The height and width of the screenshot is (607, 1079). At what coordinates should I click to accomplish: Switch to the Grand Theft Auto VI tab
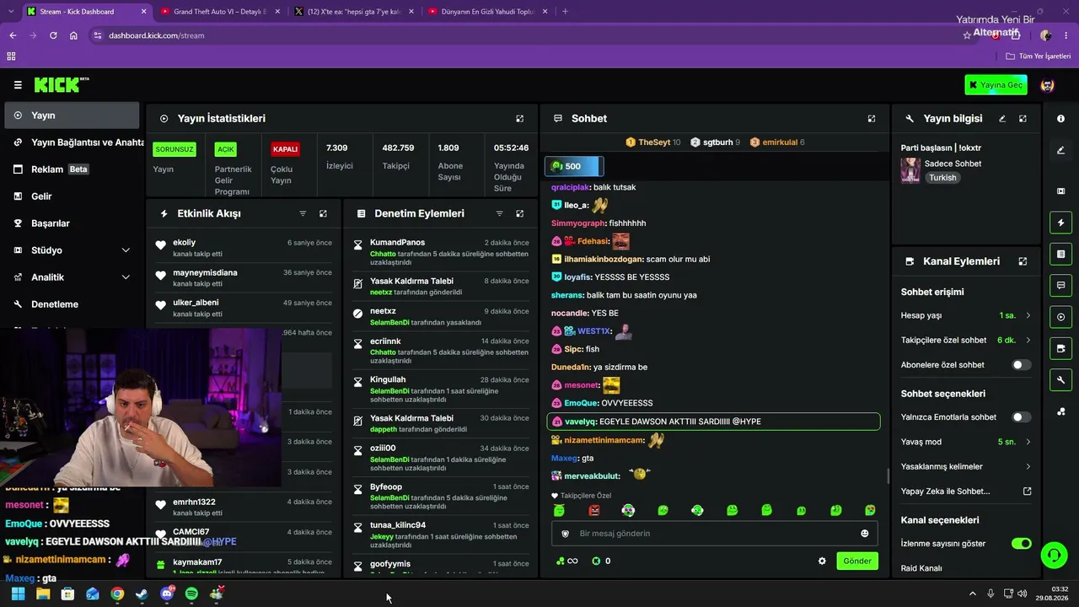pyautogui.click(x=219, y=12)
